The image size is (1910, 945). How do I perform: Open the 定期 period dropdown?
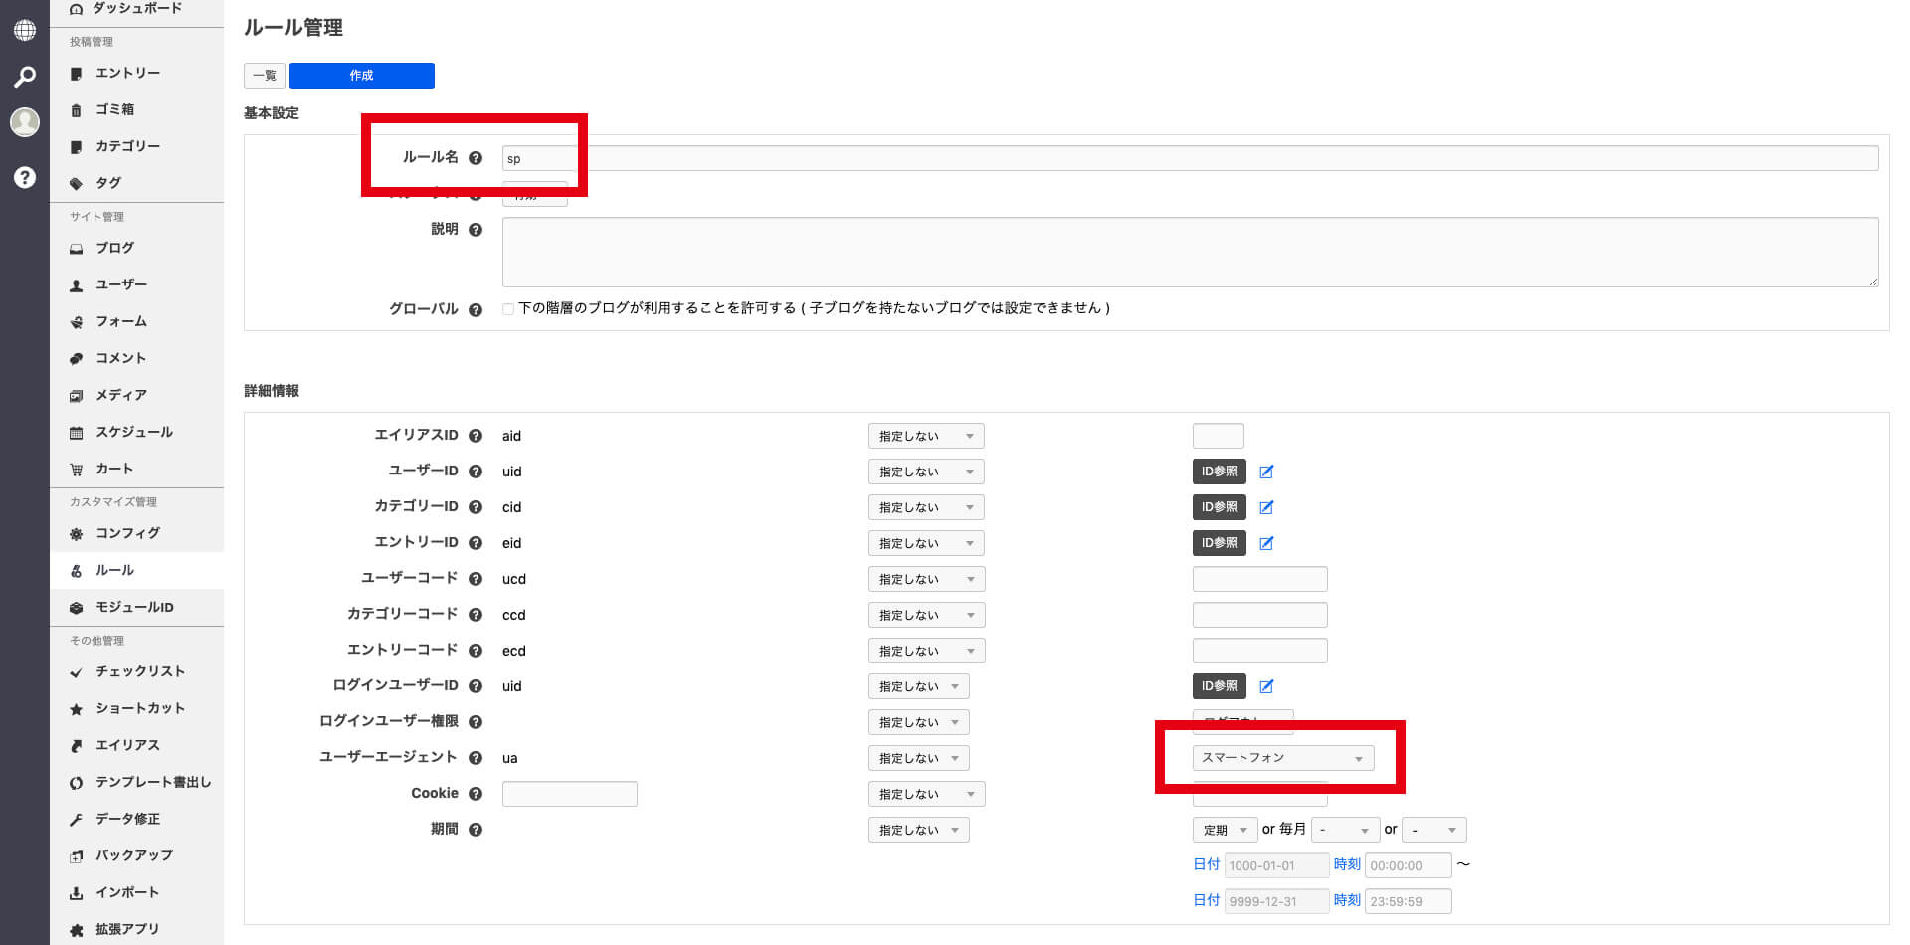point(1225,830)
